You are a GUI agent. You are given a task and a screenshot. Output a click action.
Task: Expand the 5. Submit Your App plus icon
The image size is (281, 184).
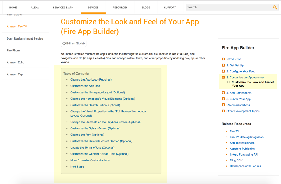pos(223,99)
